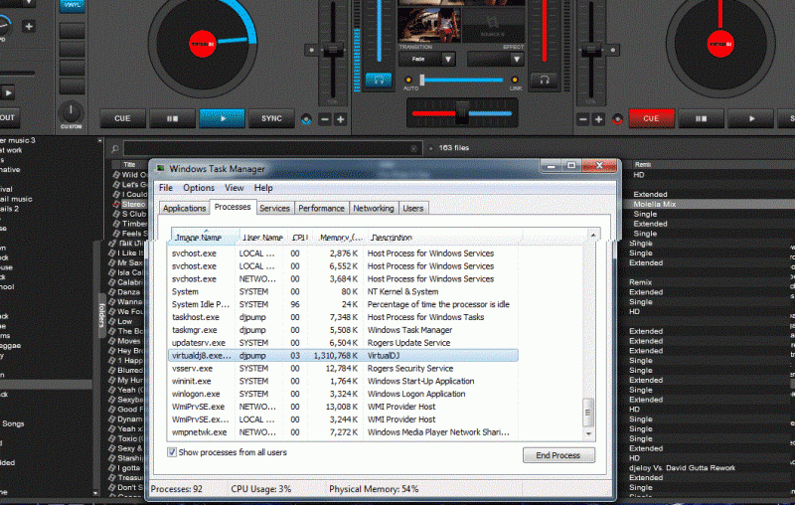Click the End Process button
Screen dimensions: 795x505
click(x=558, y=455)
